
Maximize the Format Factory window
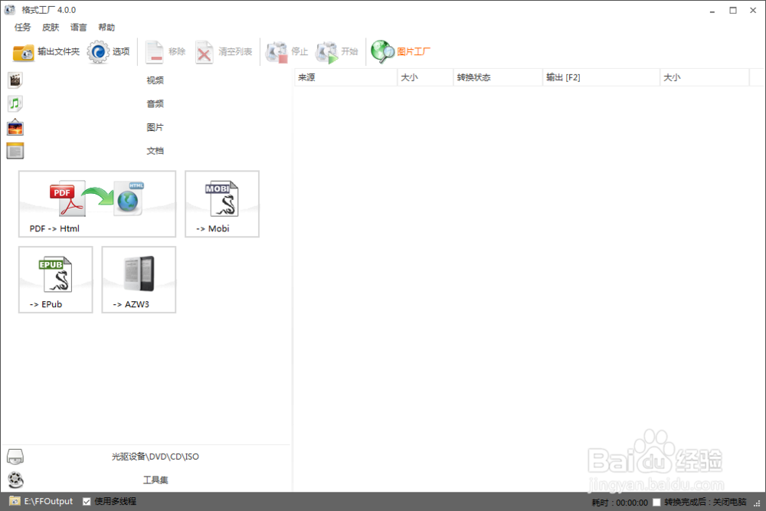(733, 10)
